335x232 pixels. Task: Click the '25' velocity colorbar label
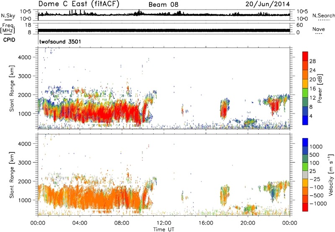[x=312, y=171]
